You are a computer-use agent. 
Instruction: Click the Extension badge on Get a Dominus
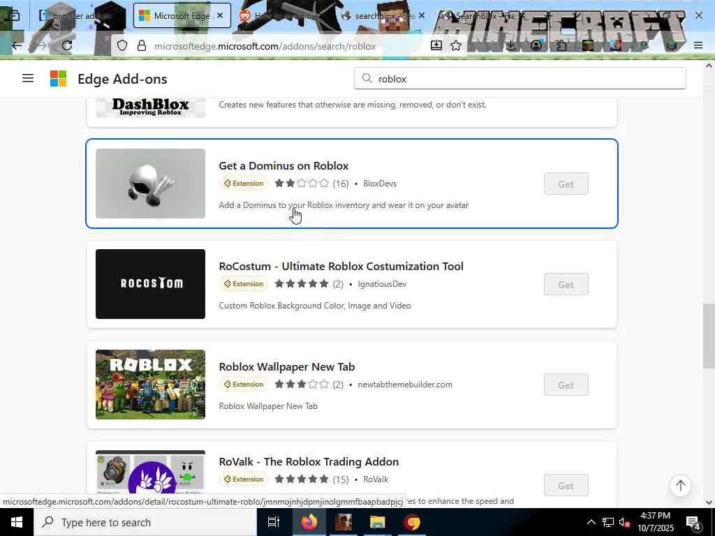click(x=244, y=184)
